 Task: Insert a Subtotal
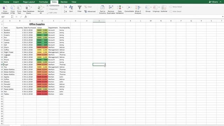click(x=164, y=9)
